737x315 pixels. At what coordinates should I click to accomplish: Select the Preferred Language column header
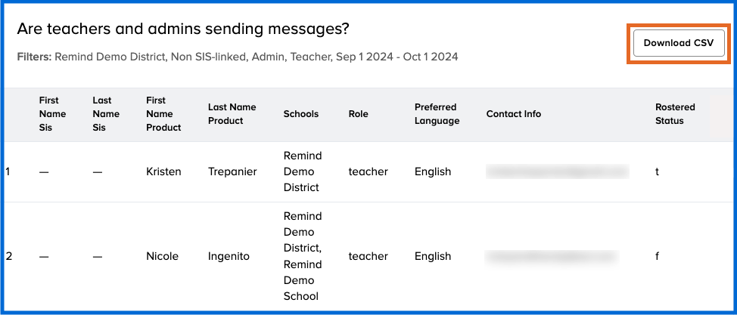(437, 114)
